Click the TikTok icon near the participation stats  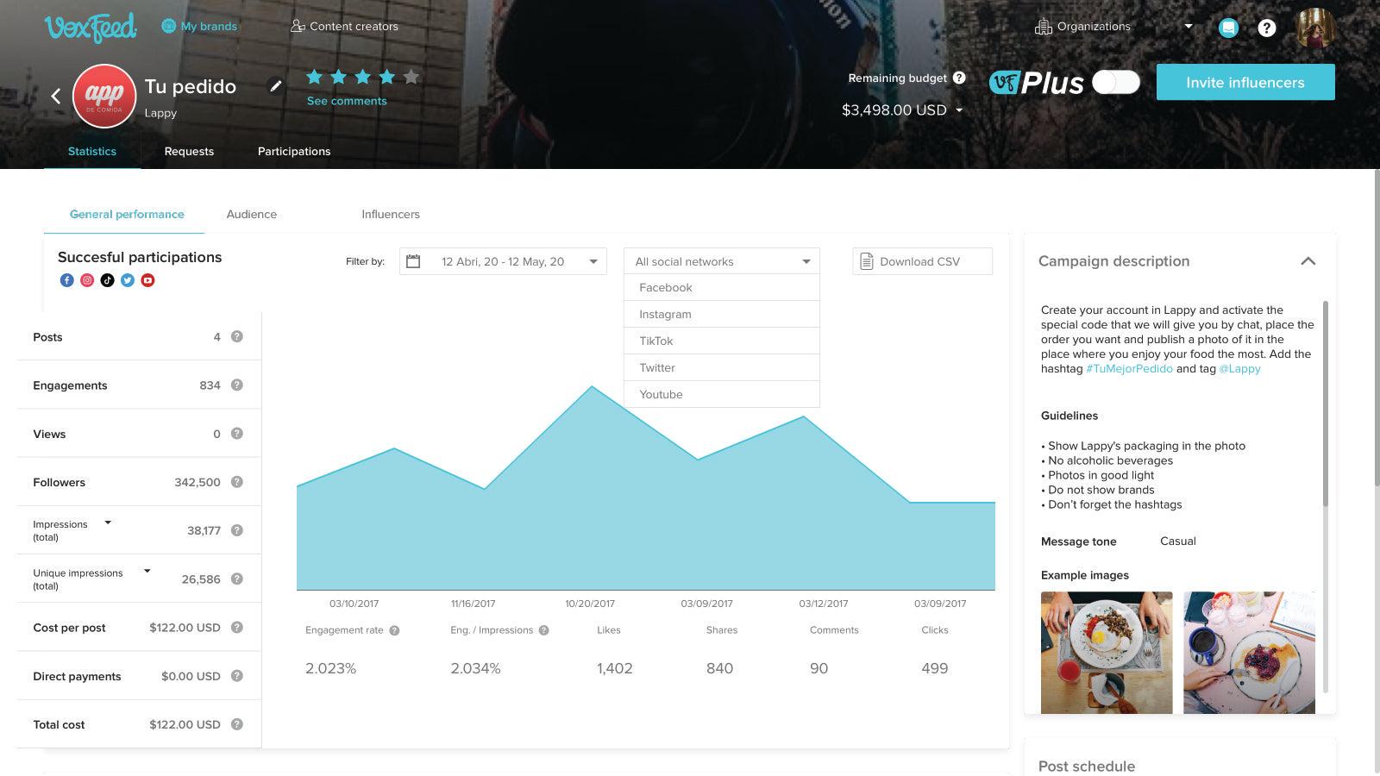coord(107,279)
